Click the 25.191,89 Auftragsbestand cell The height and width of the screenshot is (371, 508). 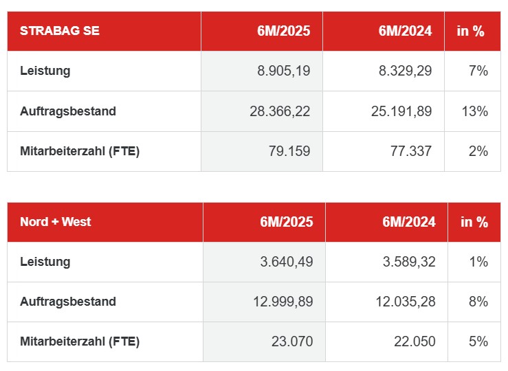[401, 111]
